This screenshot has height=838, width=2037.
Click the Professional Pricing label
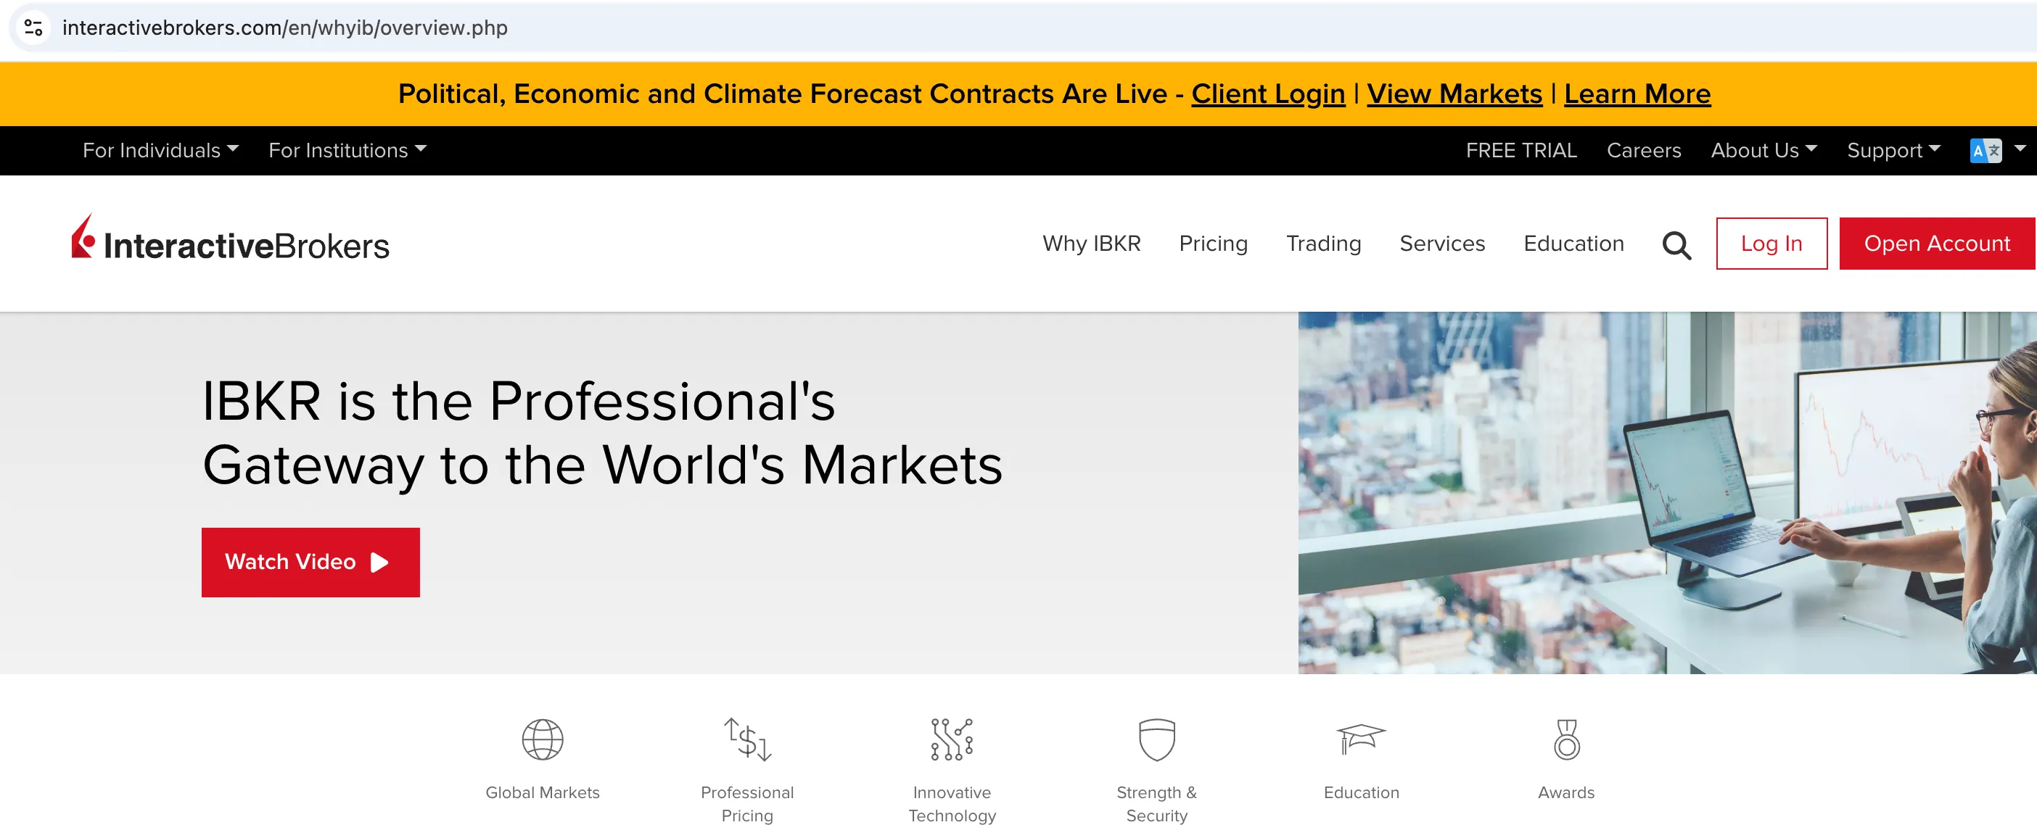[747, 803]
